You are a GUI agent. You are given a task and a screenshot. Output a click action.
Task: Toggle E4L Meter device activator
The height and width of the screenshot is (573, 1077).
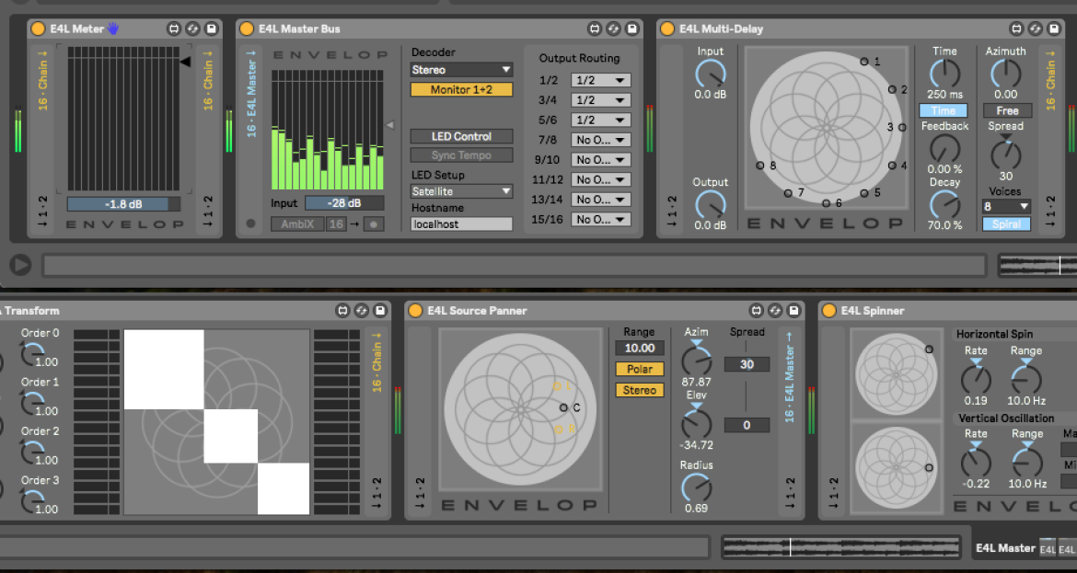(x=39, y=29)
